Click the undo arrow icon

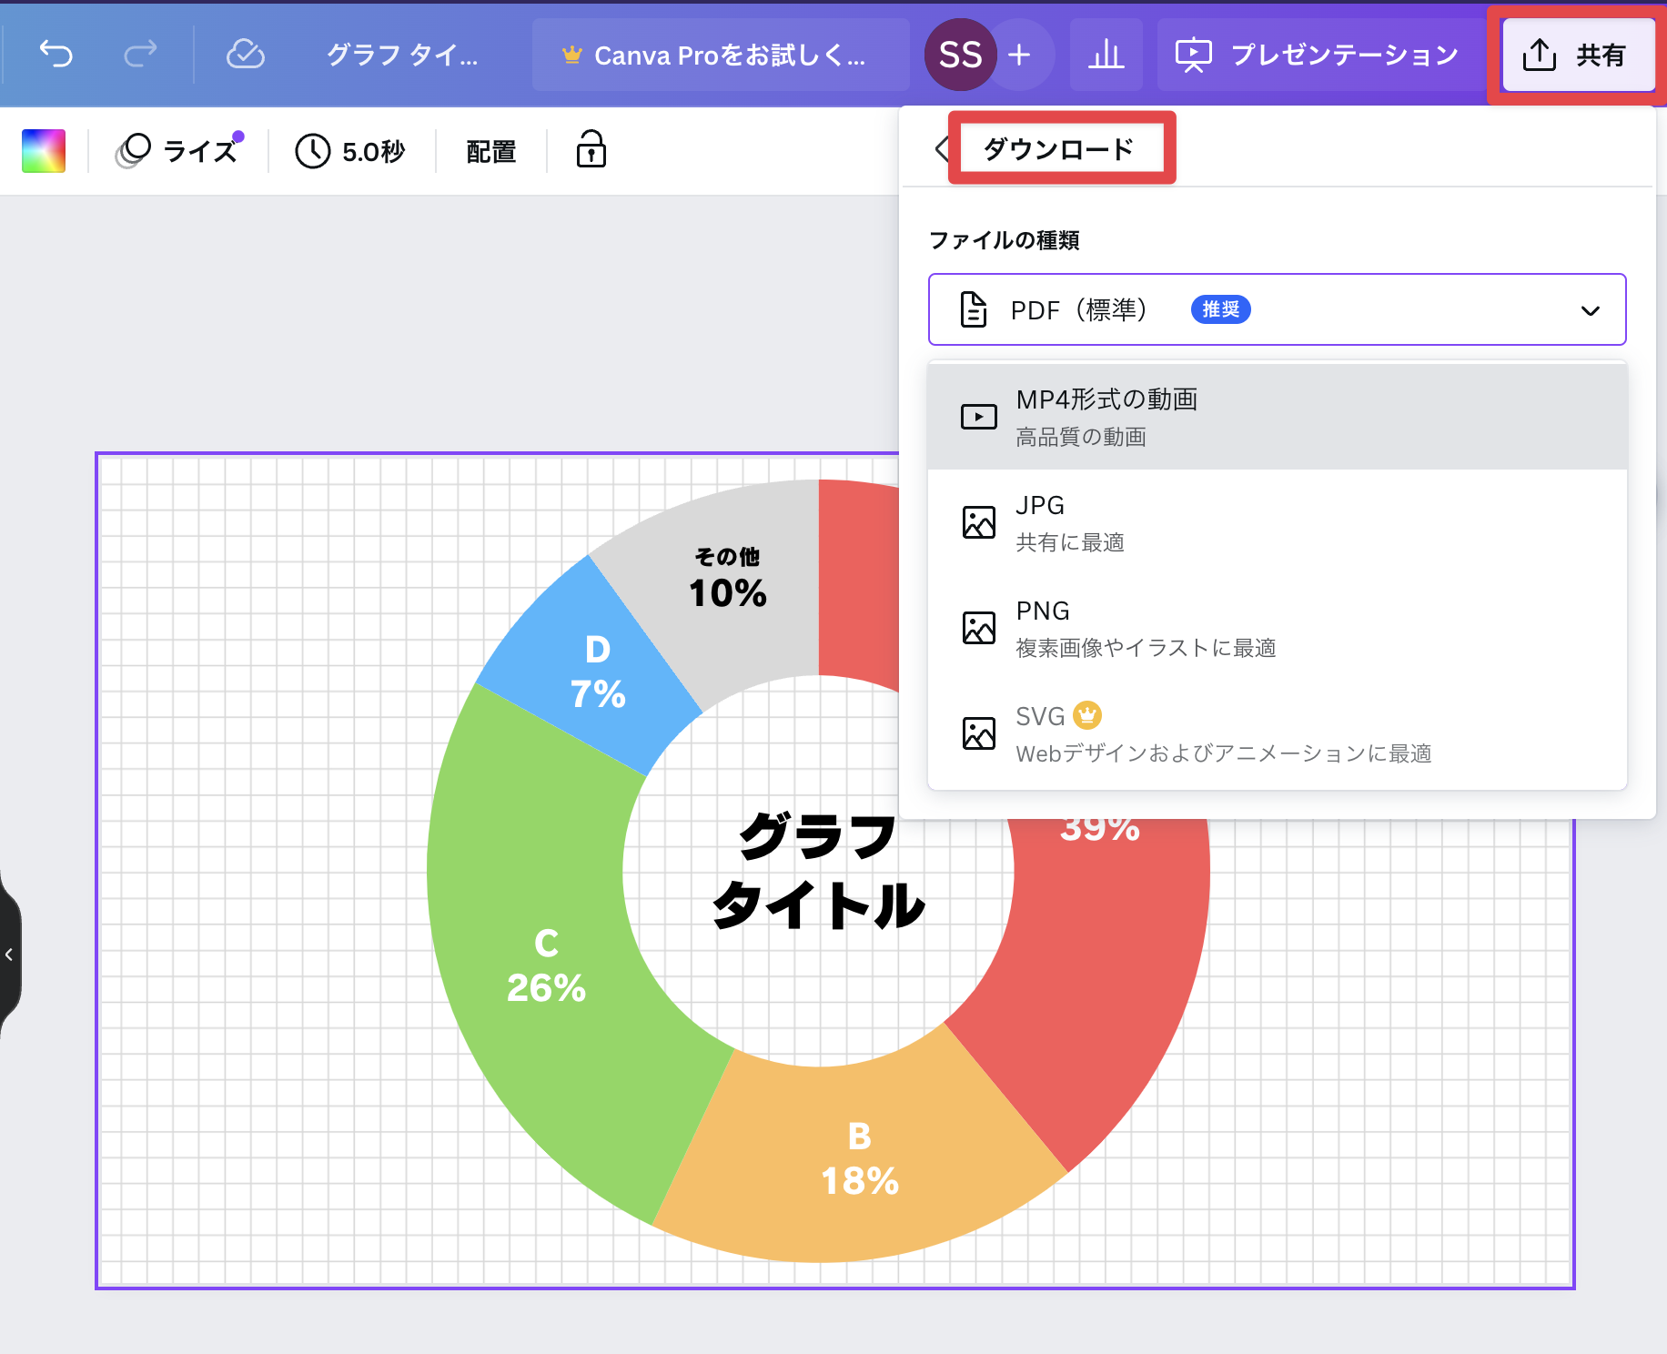[56, 55]
